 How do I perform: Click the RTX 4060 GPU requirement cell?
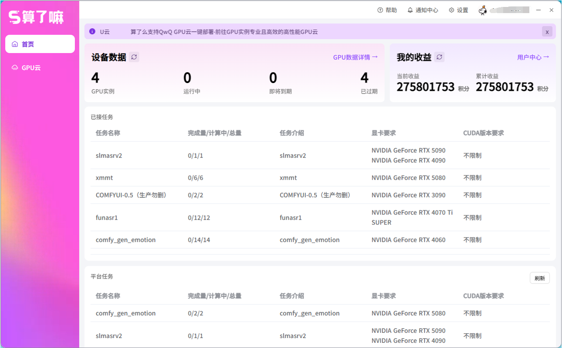point(409,240)
